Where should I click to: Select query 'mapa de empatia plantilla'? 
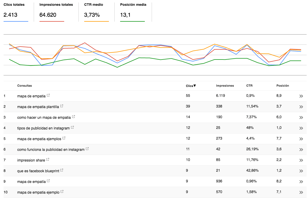pyautogui.click(x=38, y=107)
